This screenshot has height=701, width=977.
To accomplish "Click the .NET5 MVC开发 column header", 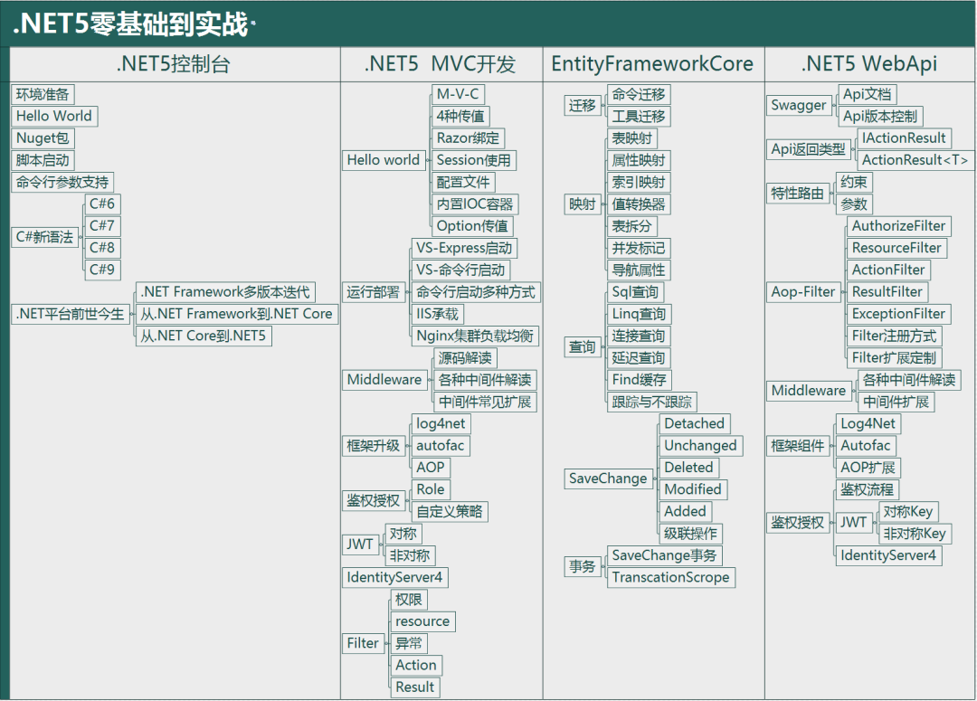I will (440, 64).
